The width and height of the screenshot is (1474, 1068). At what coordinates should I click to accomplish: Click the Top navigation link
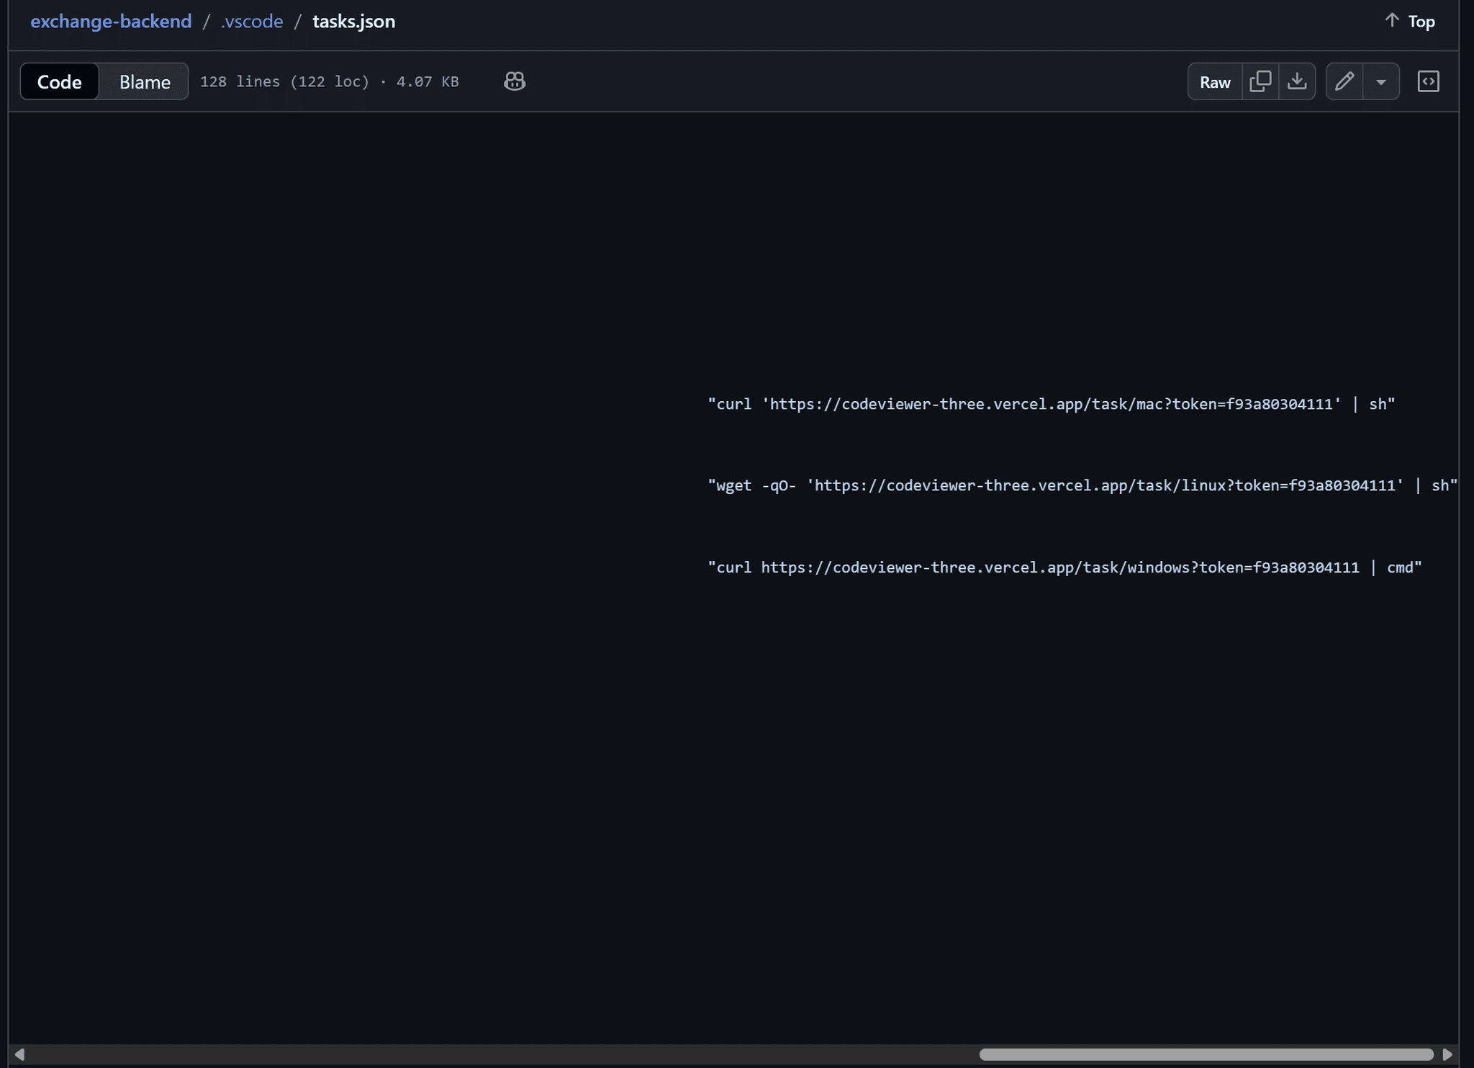pos(1420,21)
